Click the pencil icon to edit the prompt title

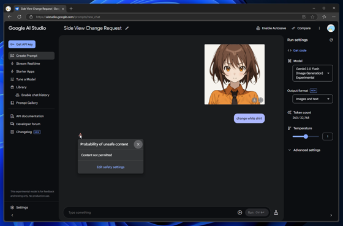click(x=127, y=28)
